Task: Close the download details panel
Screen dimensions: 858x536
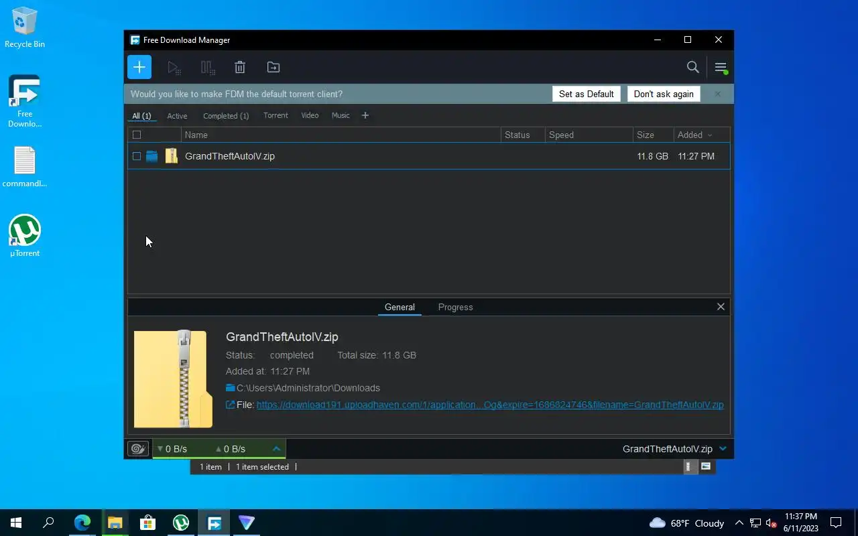Action: (721, 307)
